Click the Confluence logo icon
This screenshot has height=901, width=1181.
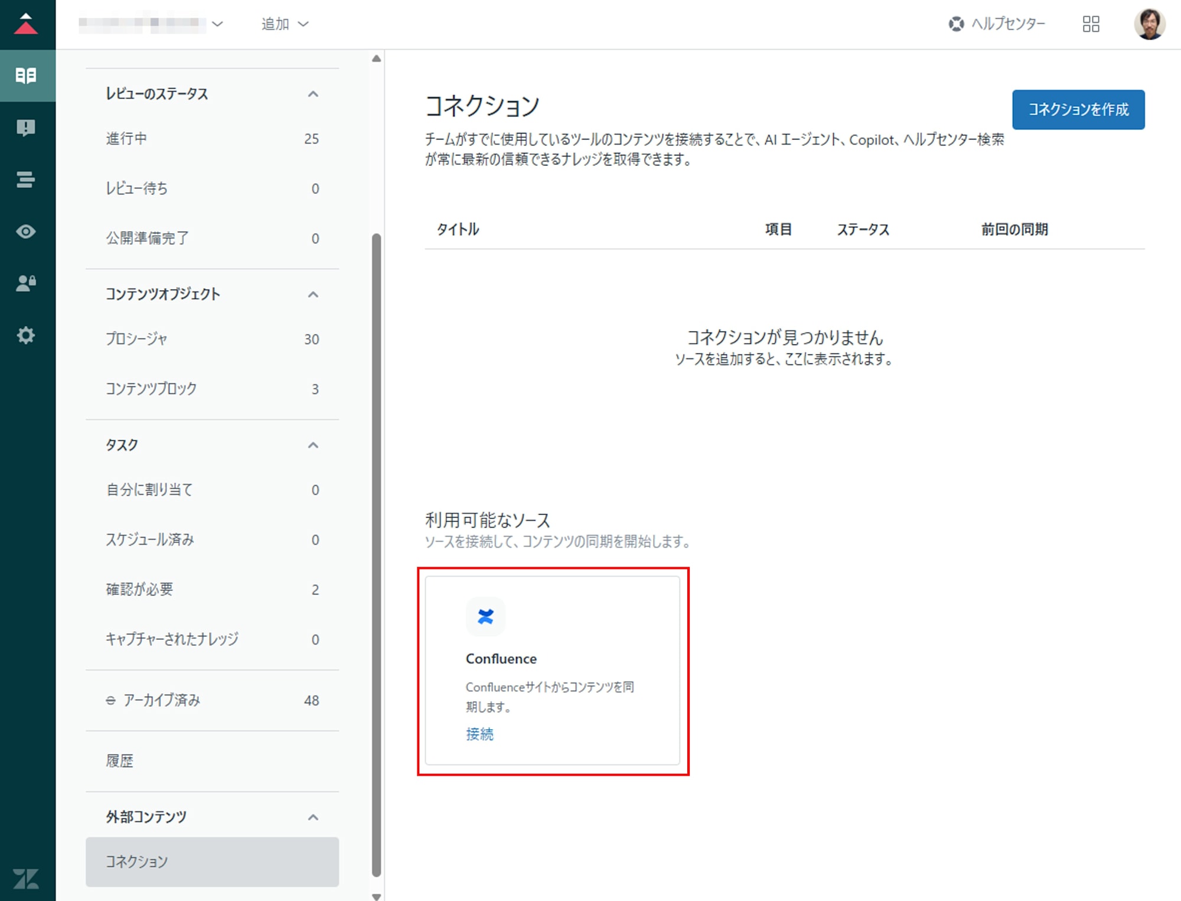click(485, 617)
